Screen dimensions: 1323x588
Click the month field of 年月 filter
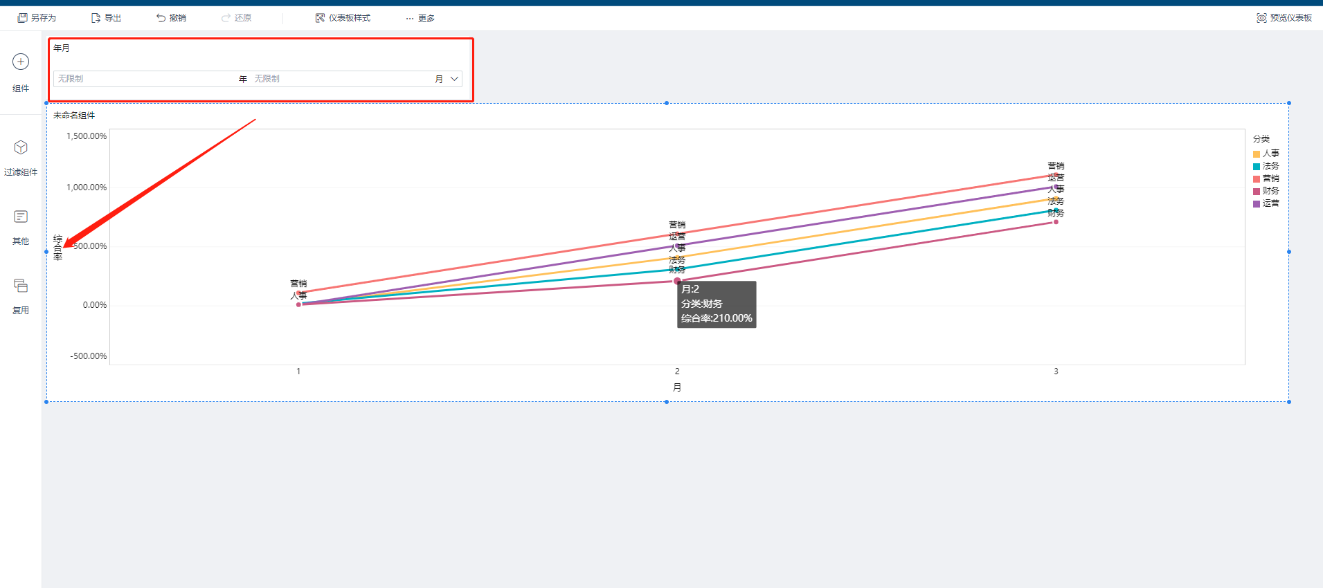pos(343,79)
